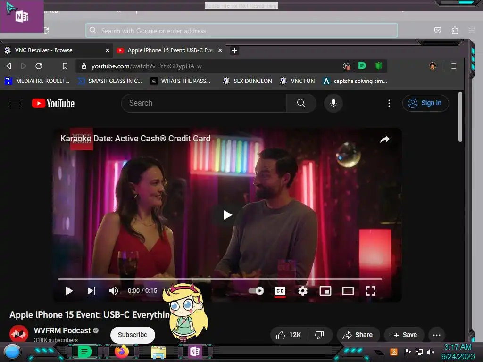
Task: Open the system tray volume icon
Action: pos(431,352)
